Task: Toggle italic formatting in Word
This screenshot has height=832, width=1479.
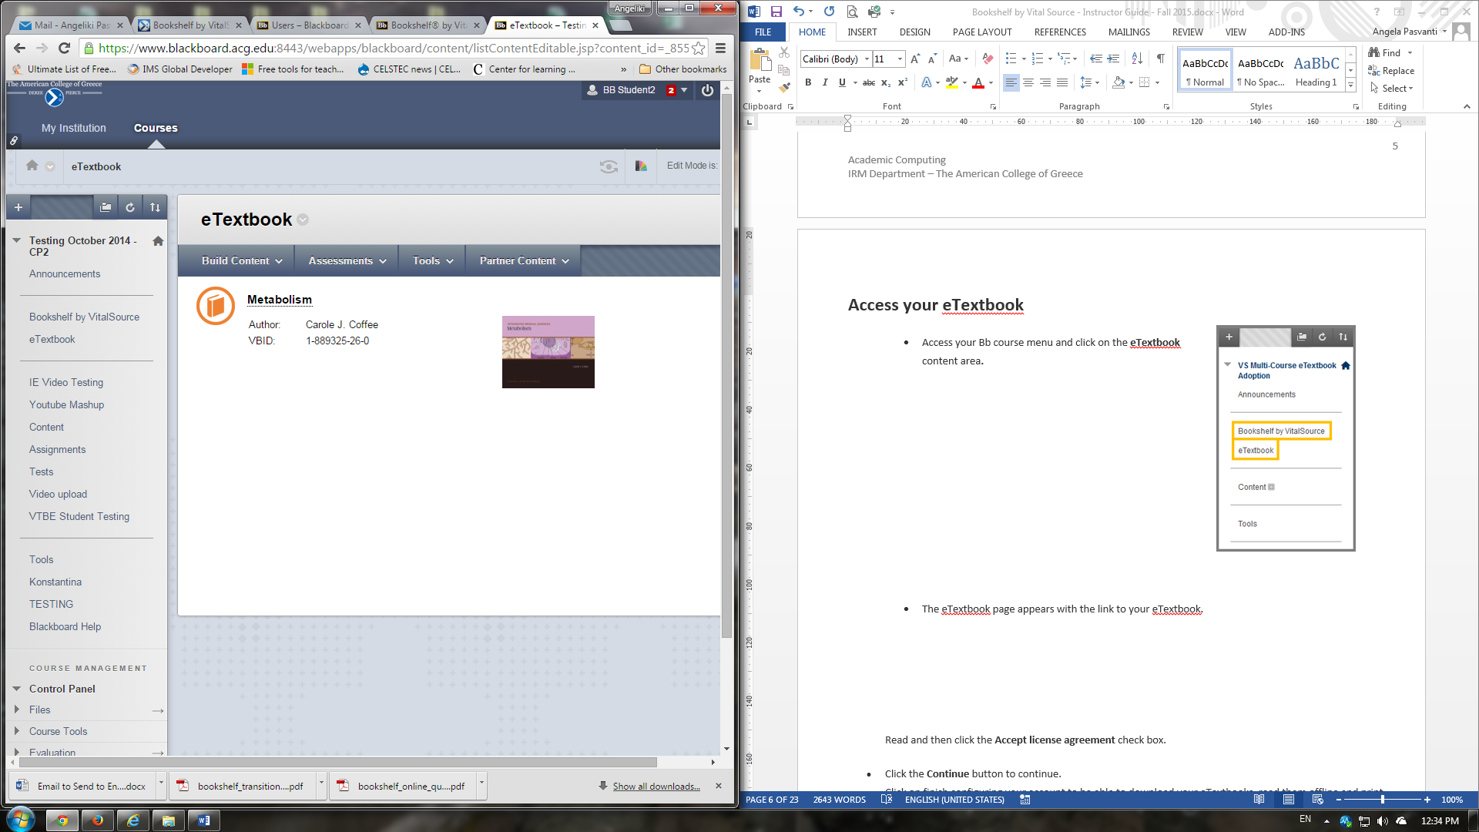Action: pyautogui.click(x=825, y=82)
